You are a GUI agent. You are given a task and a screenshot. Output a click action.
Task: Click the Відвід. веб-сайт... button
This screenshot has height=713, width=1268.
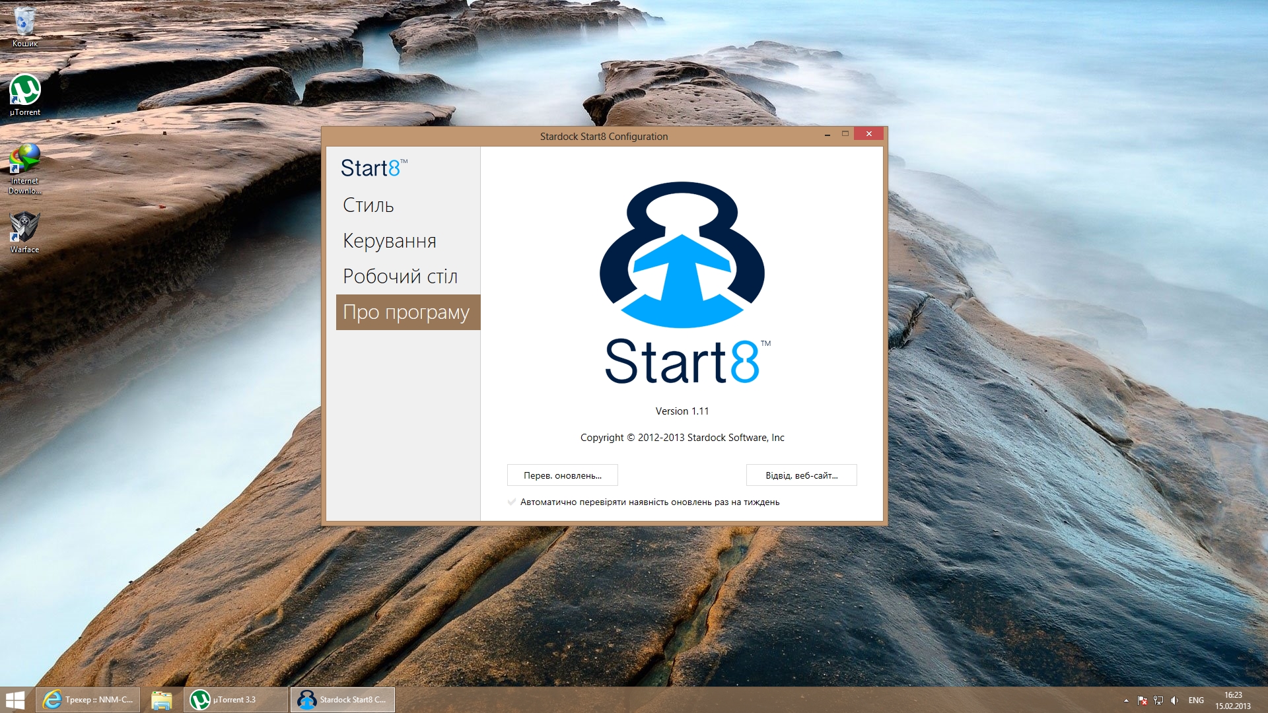click(x=801, y=475)
